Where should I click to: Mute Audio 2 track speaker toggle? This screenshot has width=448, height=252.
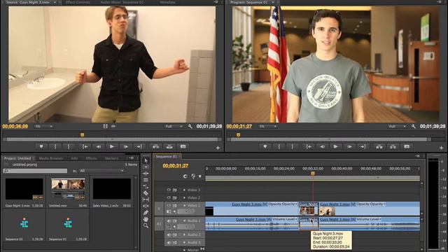click(x=169, y=235)
